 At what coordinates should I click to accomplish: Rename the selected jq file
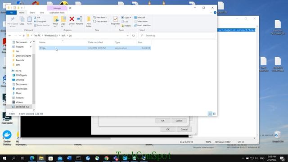(x=79, y=20)
